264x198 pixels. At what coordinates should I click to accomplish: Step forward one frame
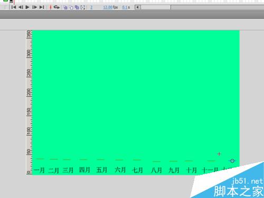pos(35,7)
